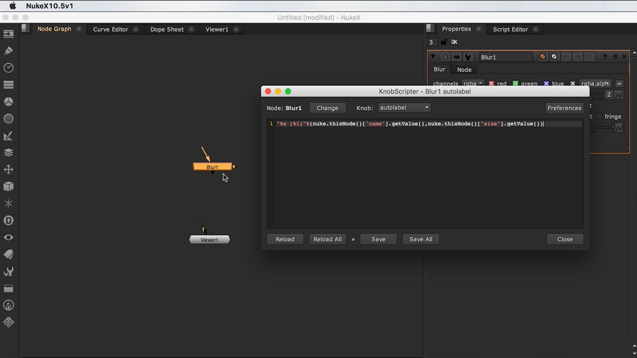Switch to the Curve Editor tab
637x358 pixels.
pos(111,29)
